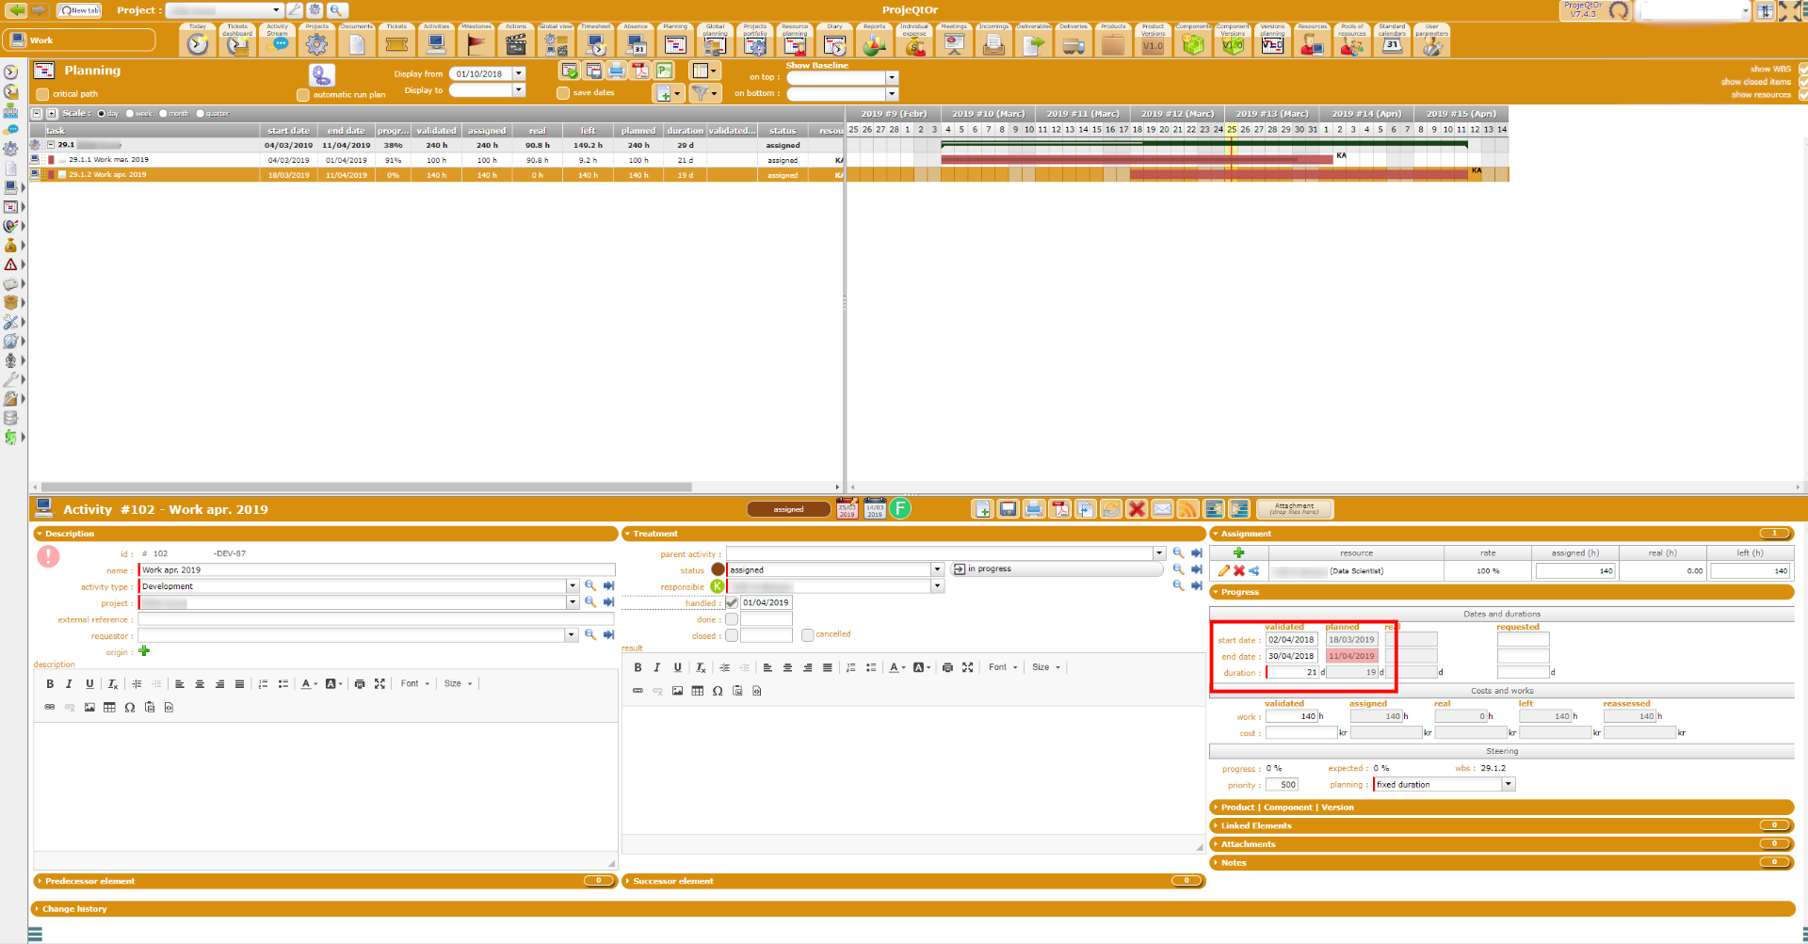Viewport: 1808px width, 944px height.
Task: Click the validated start date field
Action: pyautogui.click(x=1291, y=640)
